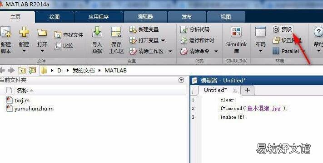Expand the 布局 dropdown arrow
The height and width of the screenshot is (163, 323).
point(260,51)
